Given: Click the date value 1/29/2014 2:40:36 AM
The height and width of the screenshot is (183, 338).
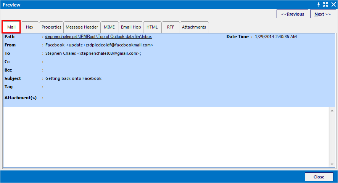Looking at the screenshot, I should pyautogui.click(x=276, y=37).
